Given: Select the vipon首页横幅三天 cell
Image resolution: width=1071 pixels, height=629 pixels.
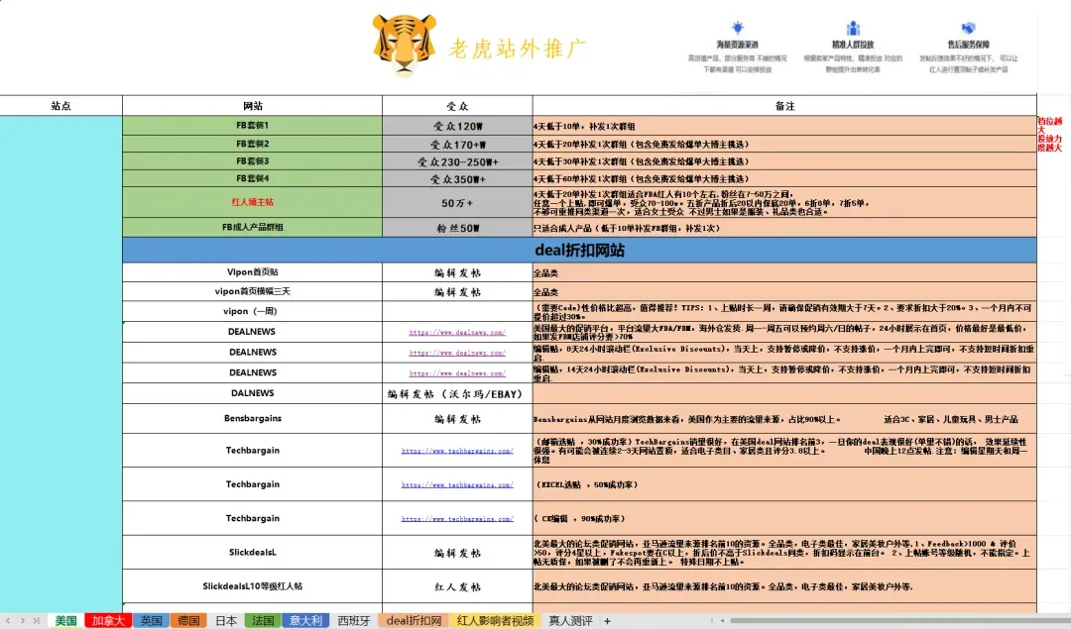Looking at the screenshot, I should 252,291.
